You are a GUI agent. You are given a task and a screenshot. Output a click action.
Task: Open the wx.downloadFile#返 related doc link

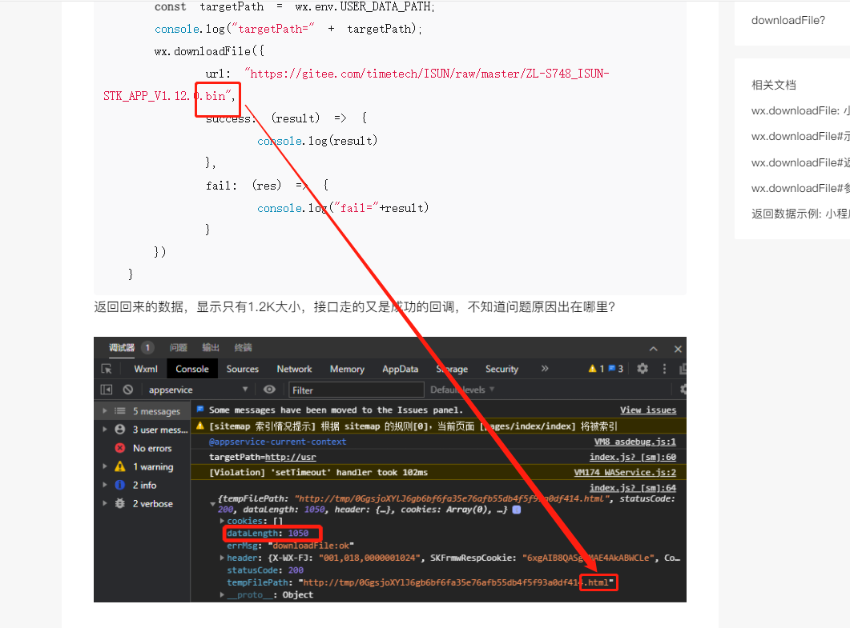point(800,162)
